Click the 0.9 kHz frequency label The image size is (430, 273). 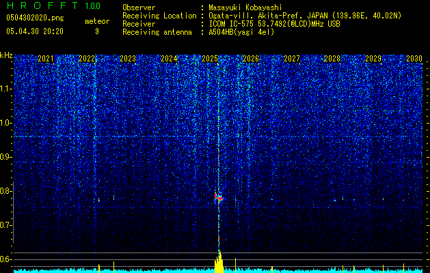[x=6, y=157]
